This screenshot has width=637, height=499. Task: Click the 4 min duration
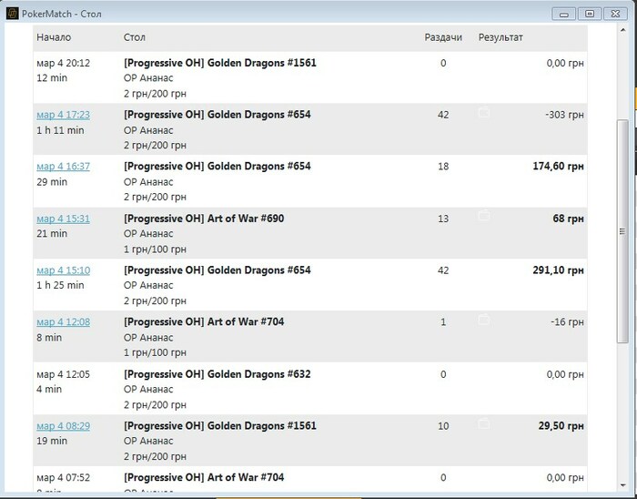[49, 390]
